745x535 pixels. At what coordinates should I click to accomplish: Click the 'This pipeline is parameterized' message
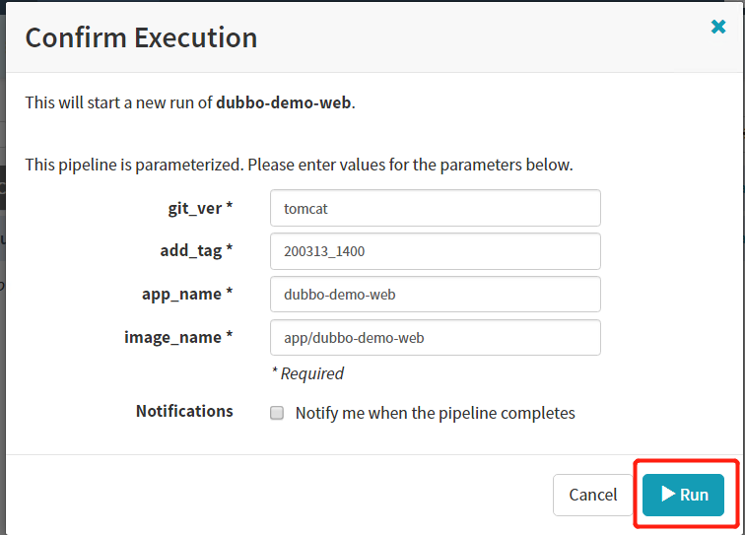pos(299,165)
